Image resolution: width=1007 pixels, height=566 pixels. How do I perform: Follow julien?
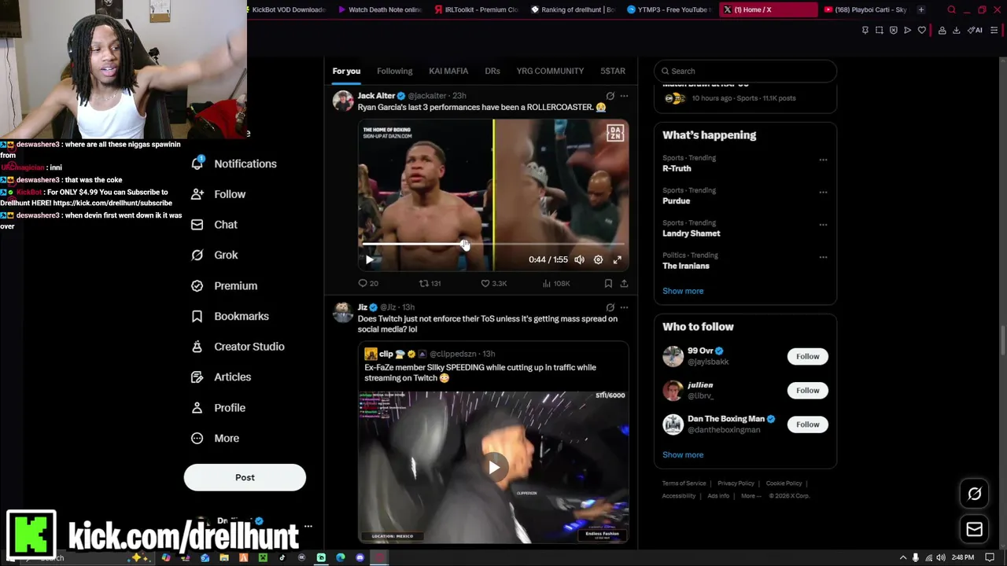click(807, 390)
